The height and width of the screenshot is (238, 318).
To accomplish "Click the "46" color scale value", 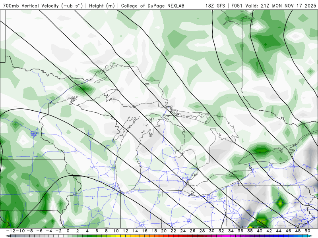I will [289, 231].
